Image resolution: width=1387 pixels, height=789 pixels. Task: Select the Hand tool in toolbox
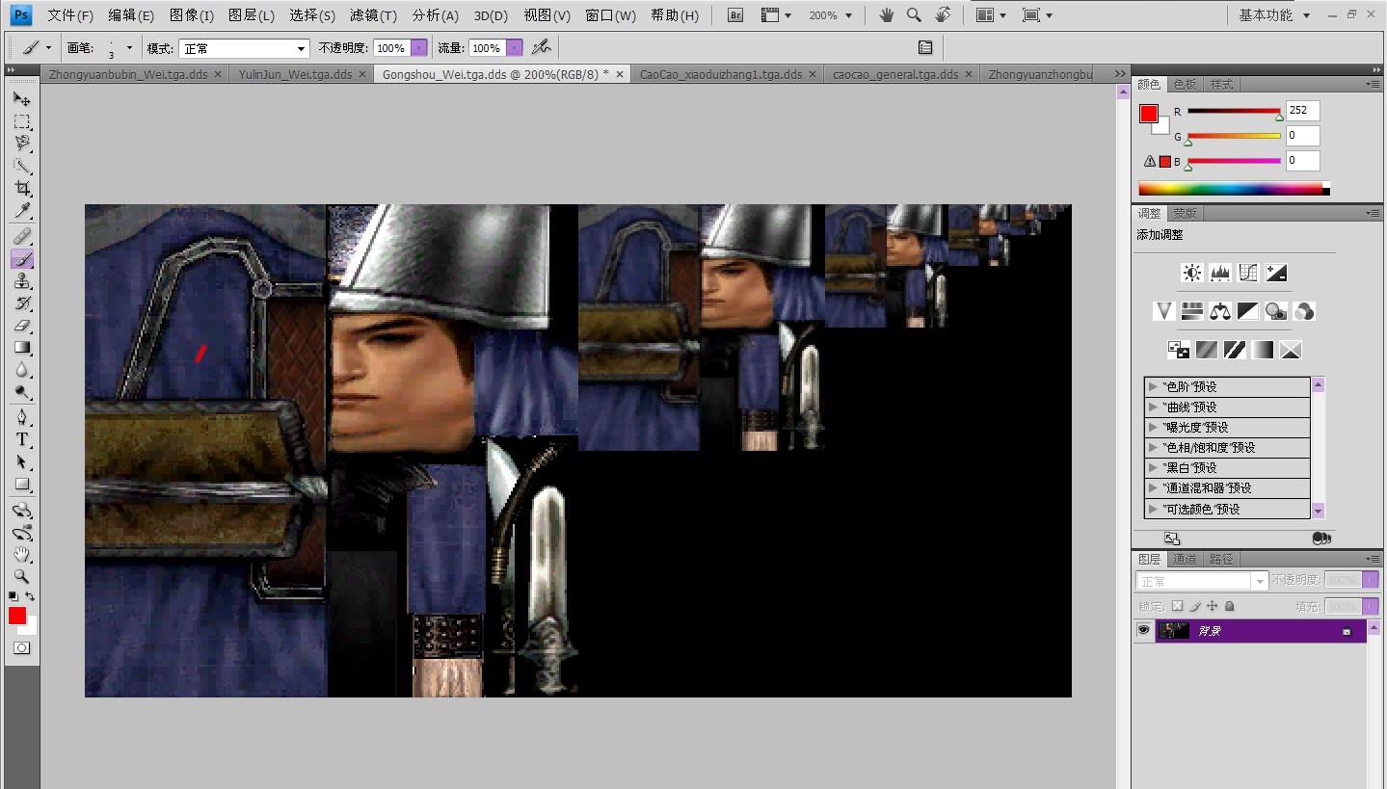tap(21, 554)
